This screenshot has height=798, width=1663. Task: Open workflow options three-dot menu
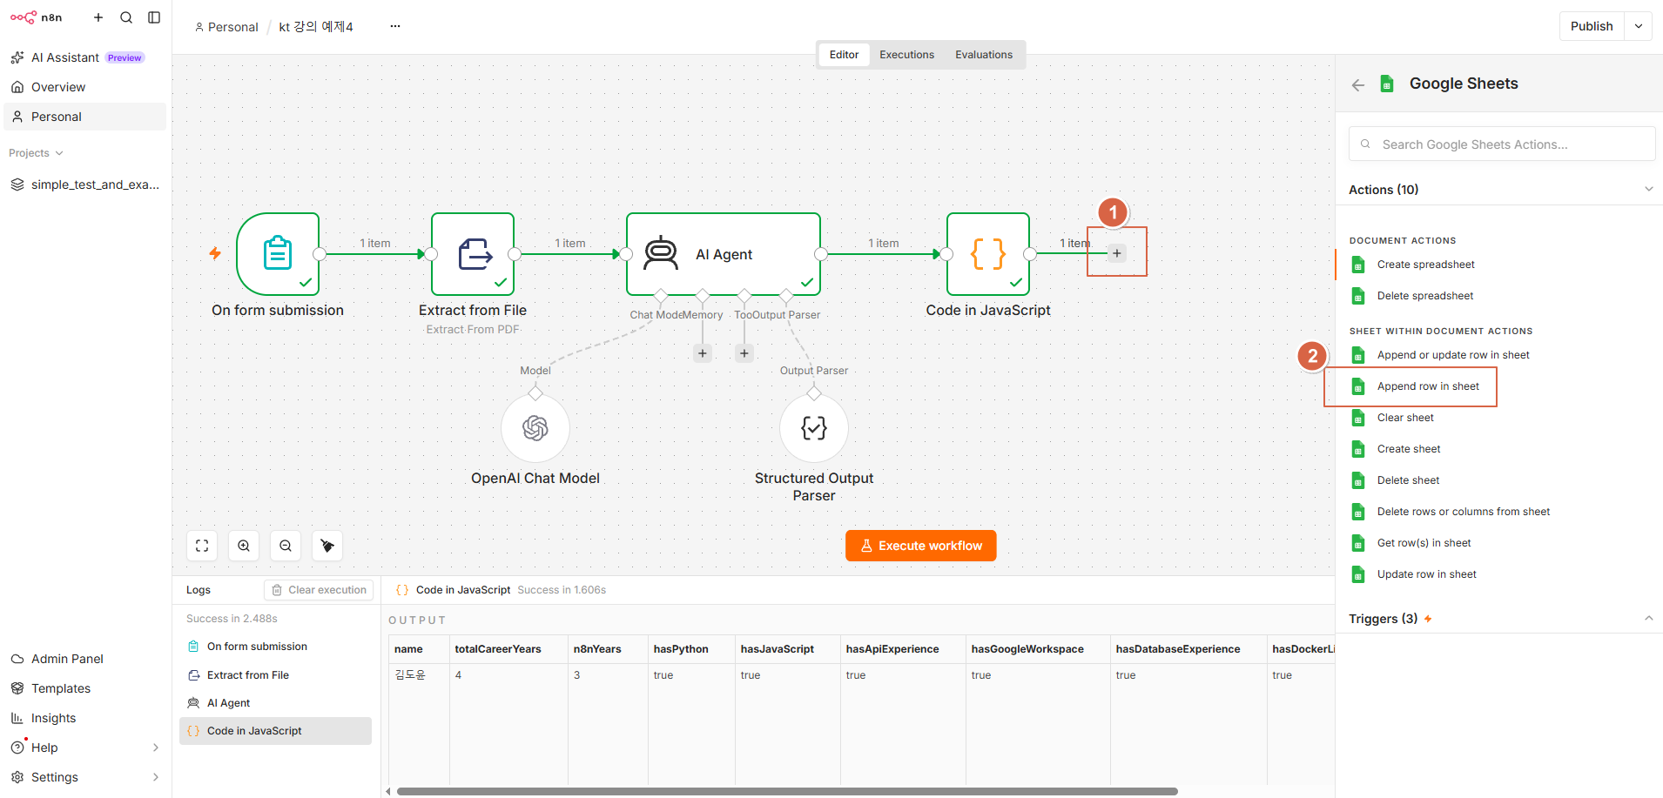point(395,26)
